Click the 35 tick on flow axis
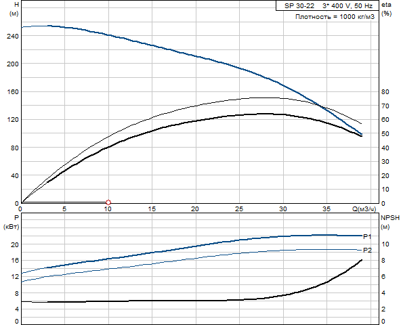The width and height of the screenshot is (401, 325). [326, 209]
